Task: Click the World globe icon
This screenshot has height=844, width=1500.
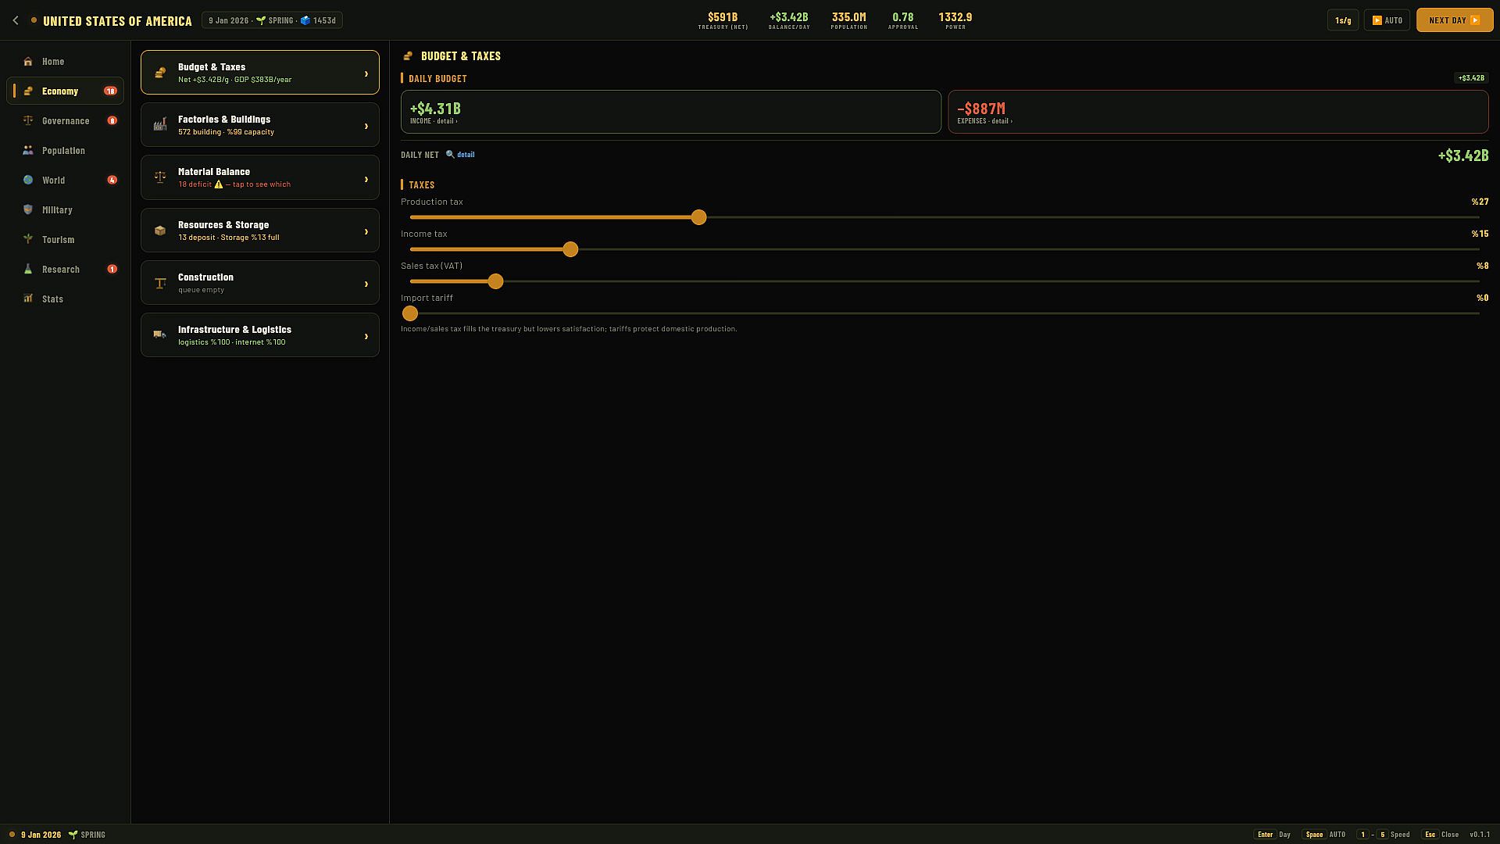Action: (28, 181)
